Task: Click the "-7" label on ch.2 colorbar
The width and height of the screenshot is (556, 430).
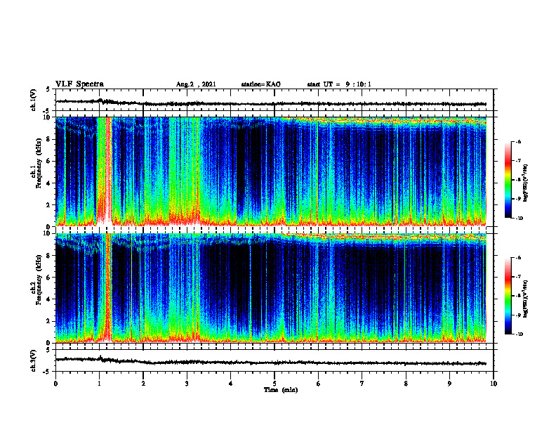Action: point(518,277)
